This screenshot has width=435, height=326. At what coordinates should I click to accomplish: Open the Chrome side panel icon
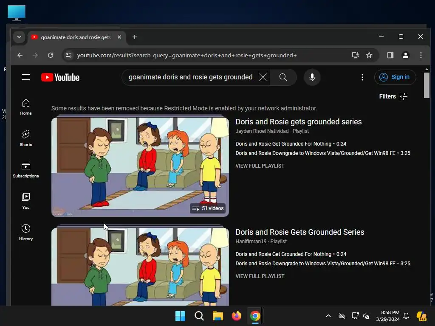coord(390,55)
